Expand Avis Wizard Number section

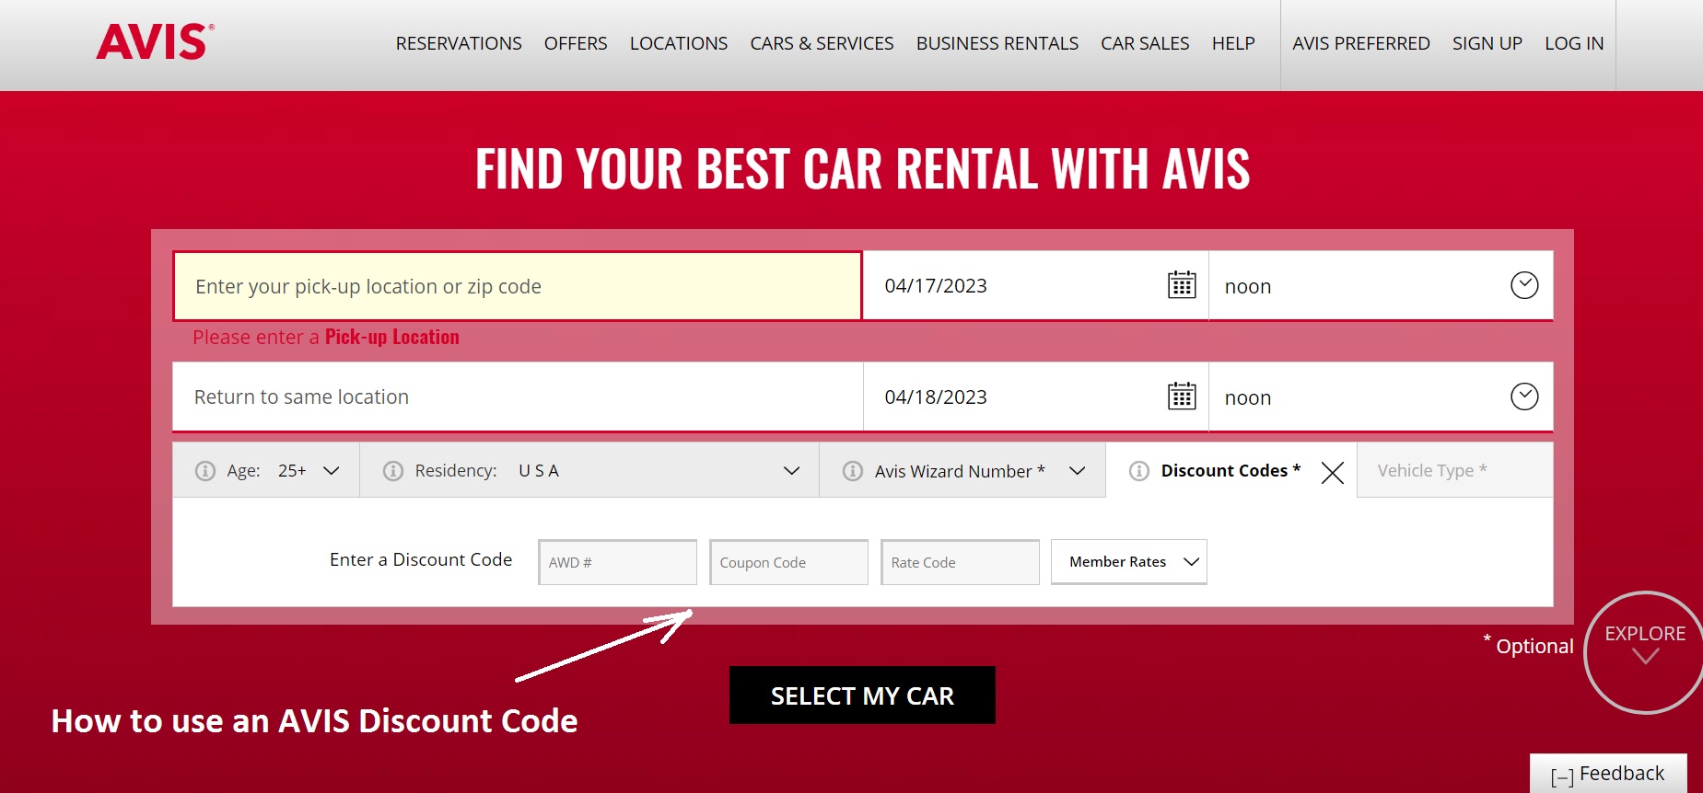point(1077,471)
